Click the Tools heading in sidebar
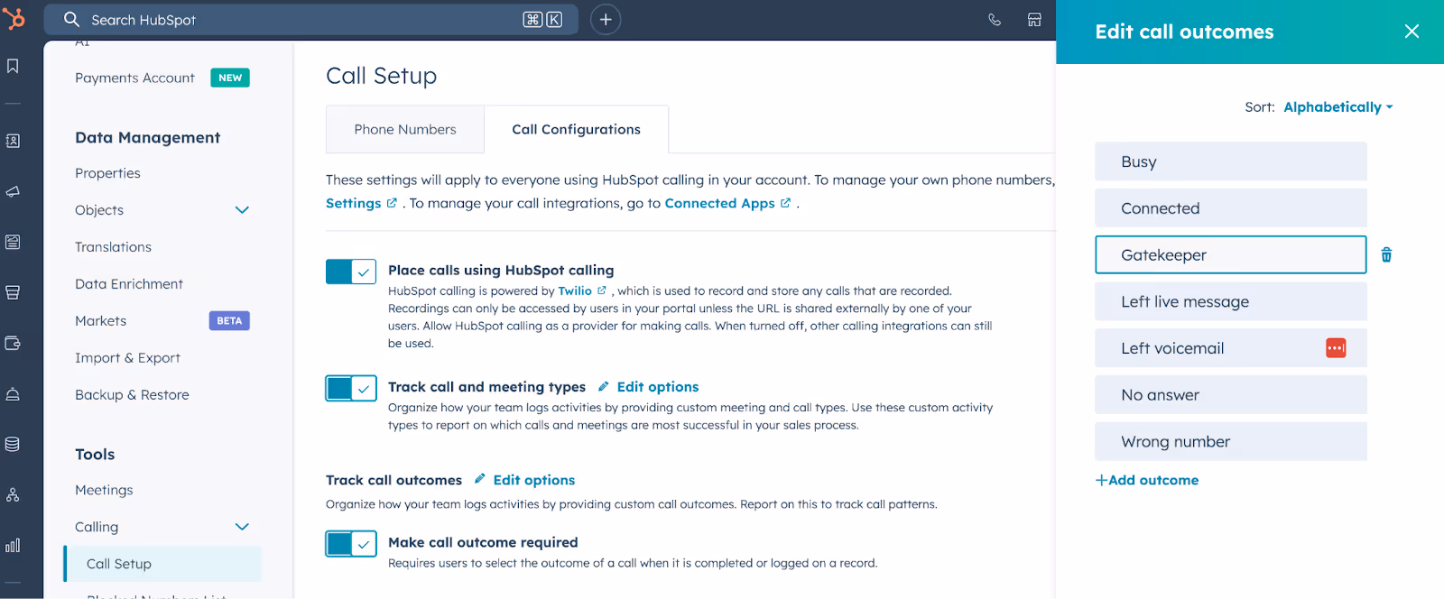 tap(95, 454)
